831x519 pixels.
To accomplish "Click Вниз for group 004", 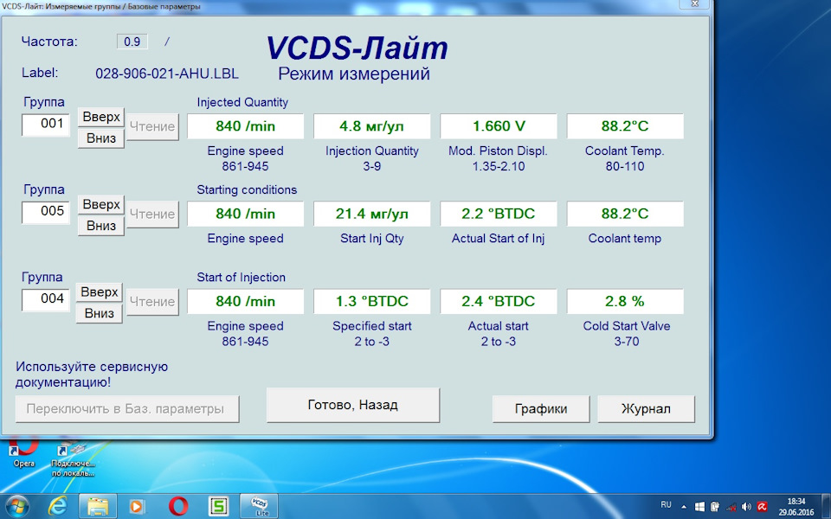I will tap(99, 313).
